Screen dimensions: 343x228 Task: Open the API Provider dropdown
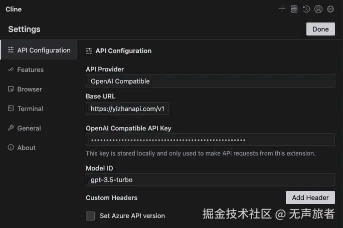210,81
